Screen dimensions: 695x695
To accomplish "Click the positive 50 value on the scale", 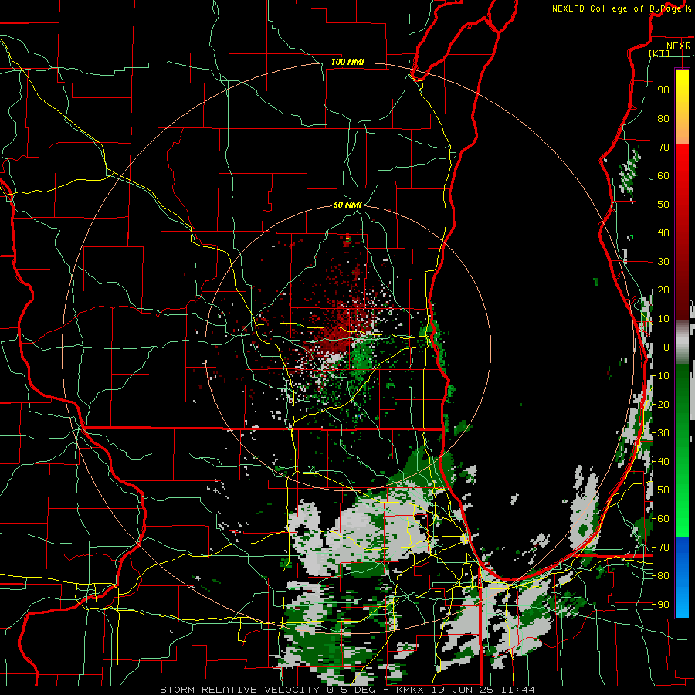I will click(x=663, y=205).
